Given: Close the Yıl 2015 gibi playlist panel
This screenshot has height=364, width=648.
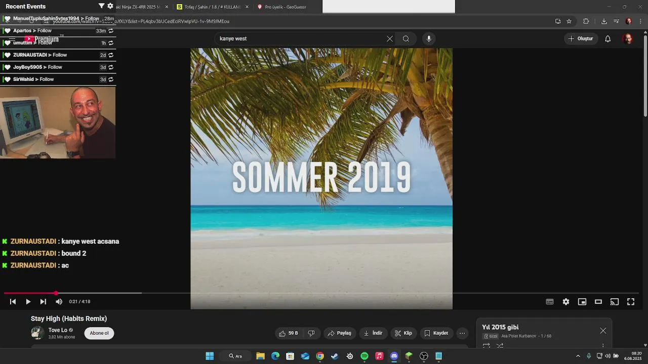Looking at the screenshot, I should click(x=603, y=331).
